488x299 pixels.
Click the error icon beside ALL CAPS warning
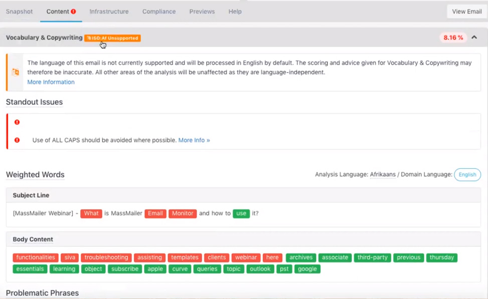pyautogui.click(x=17, y=140)
